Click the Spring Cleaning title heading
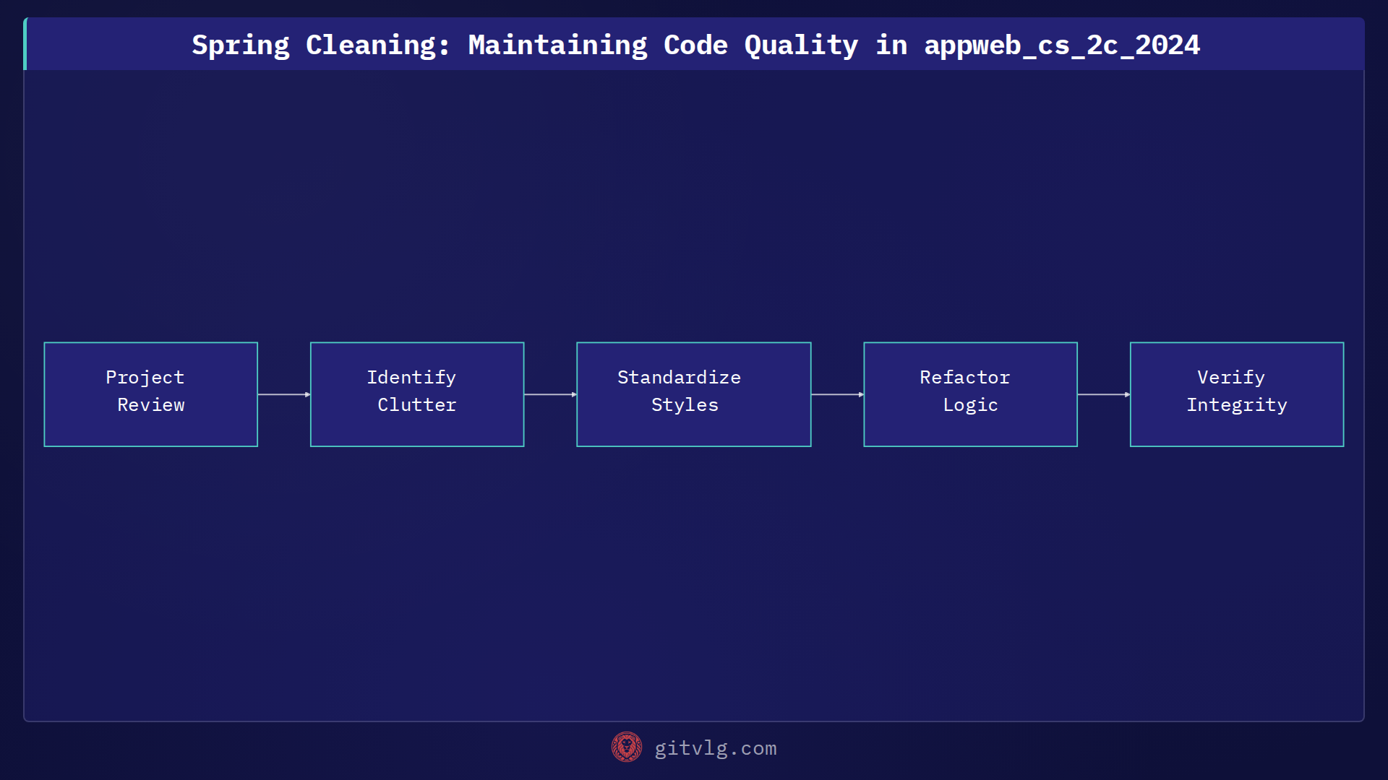This screenshot has width=1388, height=780. point(695,45)
